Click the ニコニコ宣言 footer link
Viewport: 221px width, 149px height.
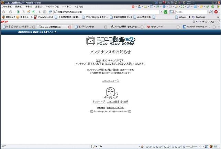[x=113, y=102]
